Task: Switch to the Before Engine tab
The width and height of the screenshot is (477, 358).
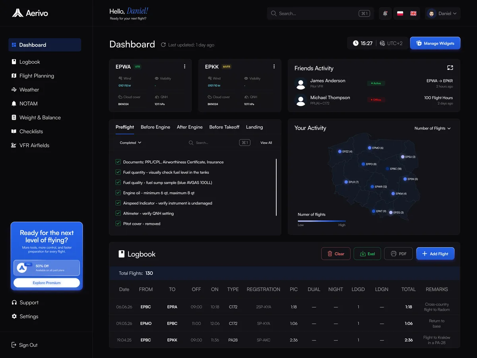Action: pos(155,127)
